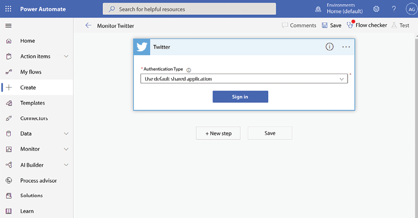Open the AG account avatar

point(411,9)
